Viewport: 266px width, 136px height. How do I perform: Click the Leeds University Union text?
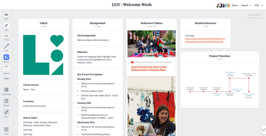point(35,106)
